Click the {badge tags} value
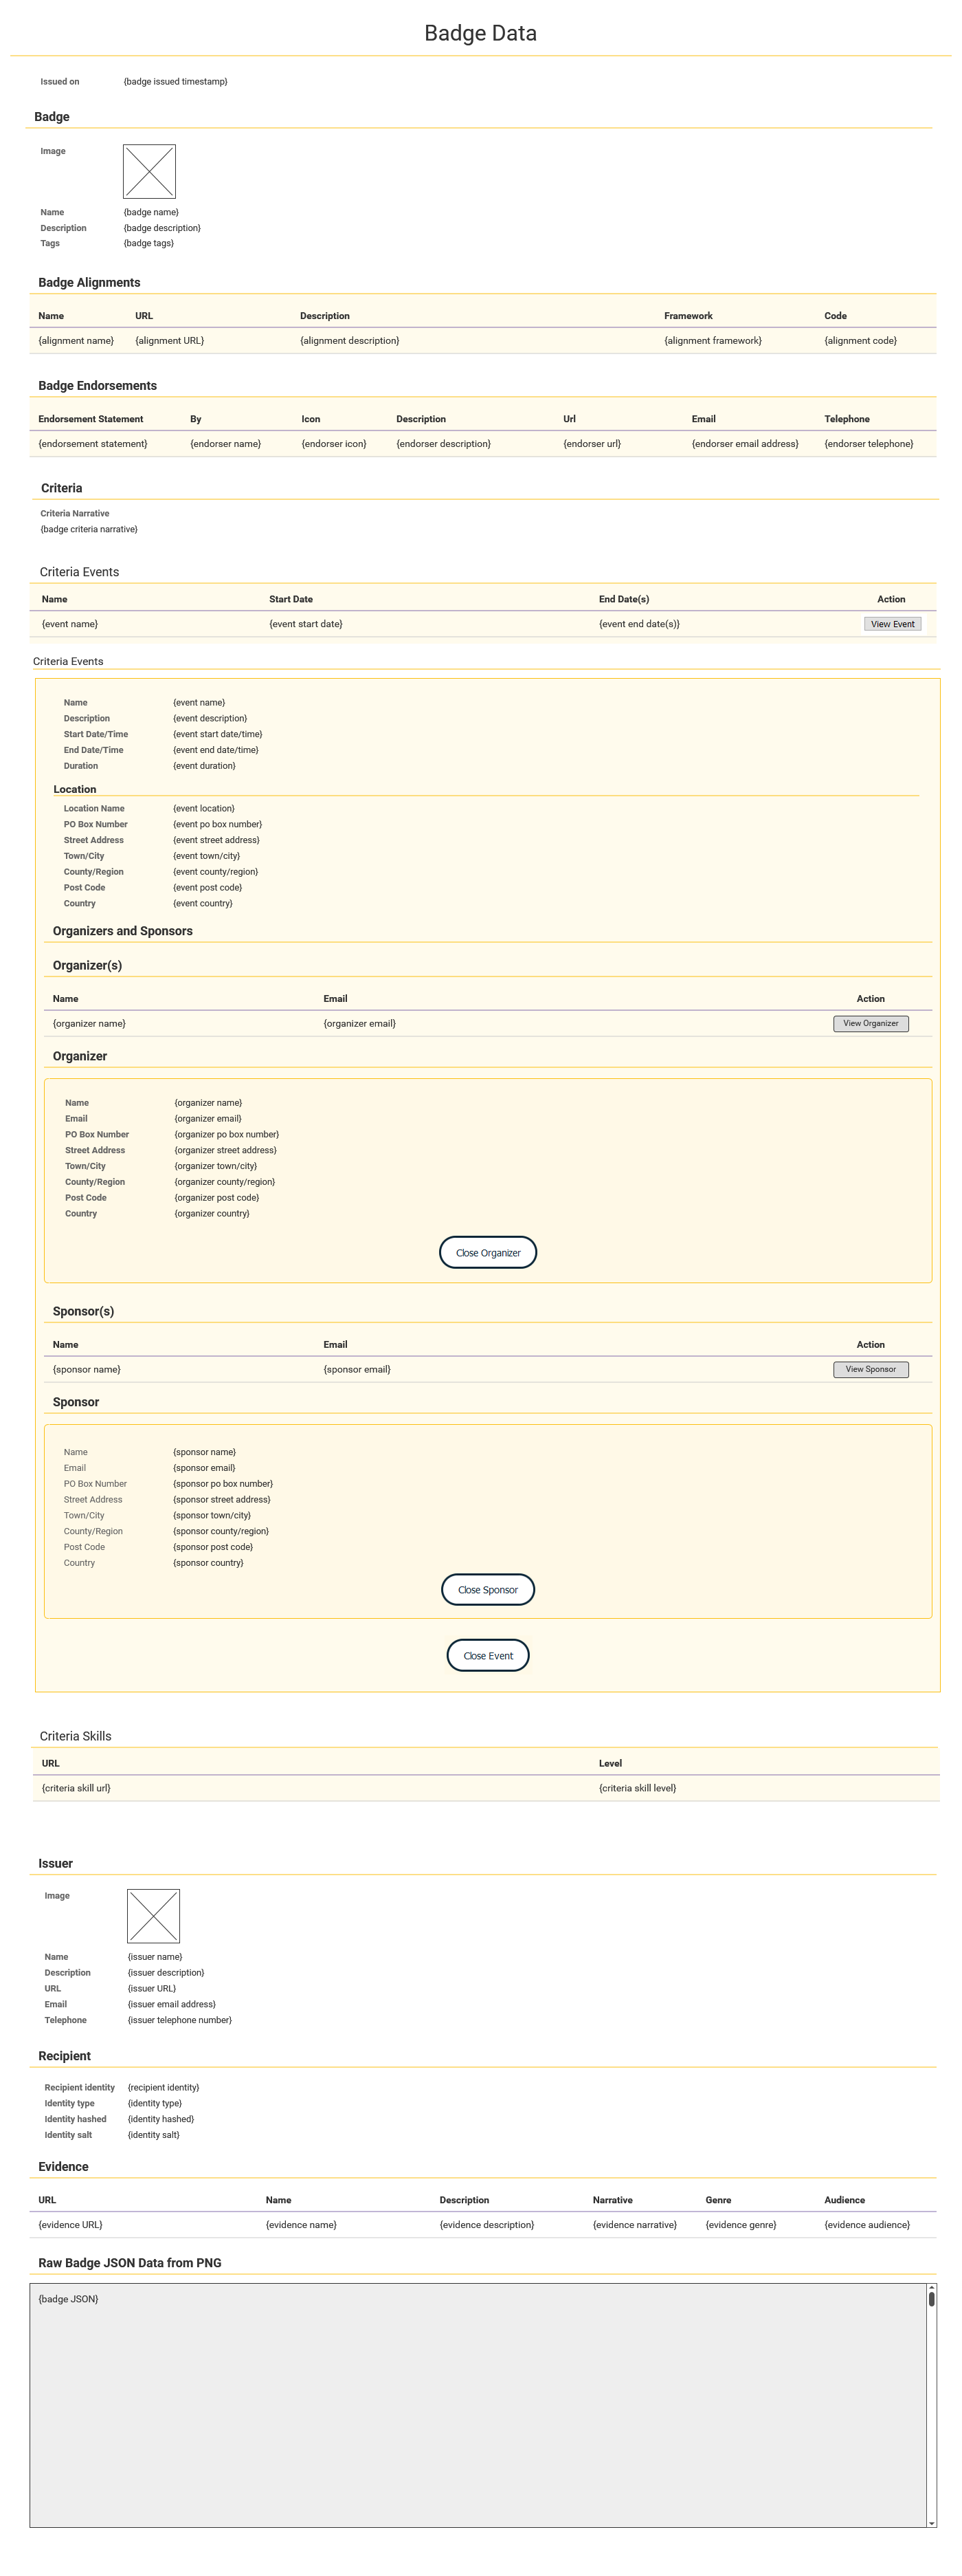 tap(149, 243)
